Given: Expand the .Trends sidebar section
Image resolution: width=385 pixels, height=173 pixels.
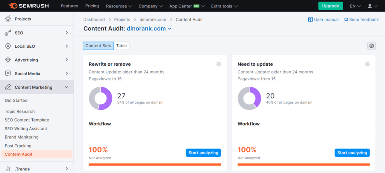Looking at the screenshot, I should 67,169.
